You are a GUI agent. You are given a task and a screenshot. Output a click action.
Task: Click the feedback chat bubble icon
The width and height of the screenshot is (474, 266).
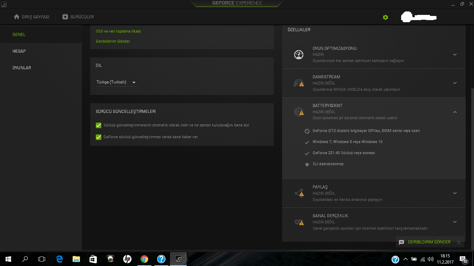[401, 242]
